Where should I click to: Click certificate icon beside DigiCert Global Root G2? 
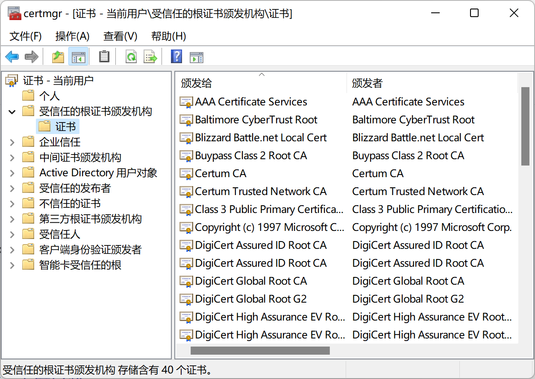click(x=186, y=299)
